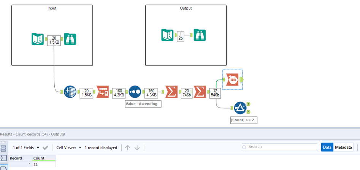Select the Filter tool
Screen dimensions: 360x170
click(x=240, y=108)
